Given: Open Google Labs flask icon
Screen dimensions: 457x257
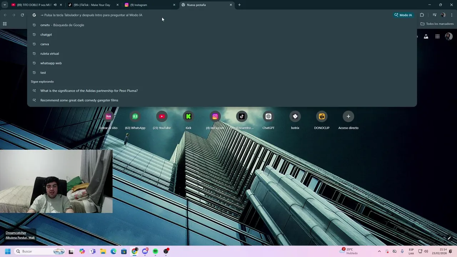Looking at the screenshot, I should click(426, 36).
